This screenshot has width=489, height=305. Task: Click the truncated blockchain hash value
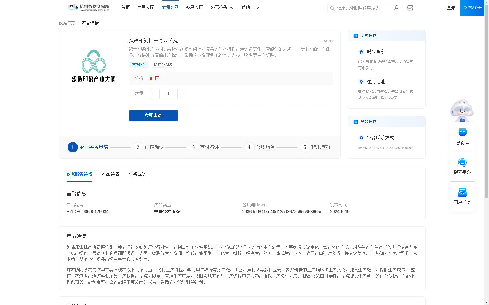284,212
